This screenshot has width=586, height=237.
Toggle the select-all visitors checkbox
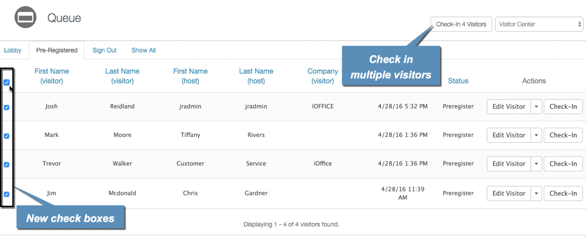click(x=7, y=82)
